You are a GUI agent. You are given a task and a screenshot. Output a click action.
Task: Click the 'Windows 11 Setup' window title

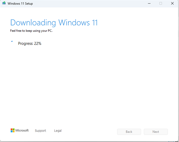(20, 4)
